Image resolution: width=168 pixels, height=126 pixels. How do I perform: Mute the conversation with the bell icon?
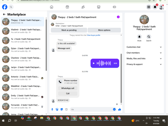click(x=139, y=37)
